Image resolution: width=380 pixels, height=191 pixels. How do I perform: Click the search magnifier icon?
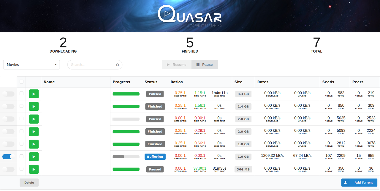click(118, 65)
